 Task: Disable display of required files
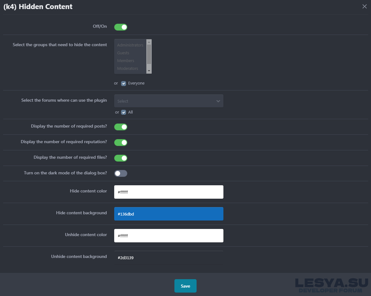pos(121,158)
